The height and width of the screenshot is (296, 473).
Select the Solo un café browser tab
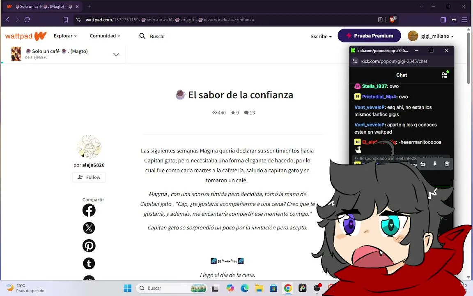[x=42, y=6]
